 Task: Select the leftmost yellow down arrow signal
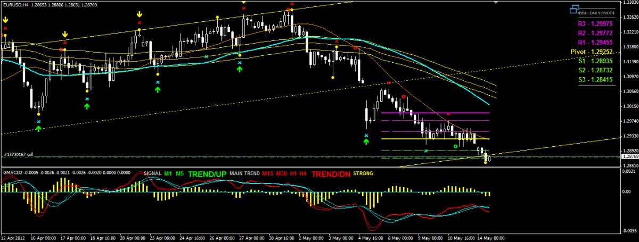click(x=5, y=20)
